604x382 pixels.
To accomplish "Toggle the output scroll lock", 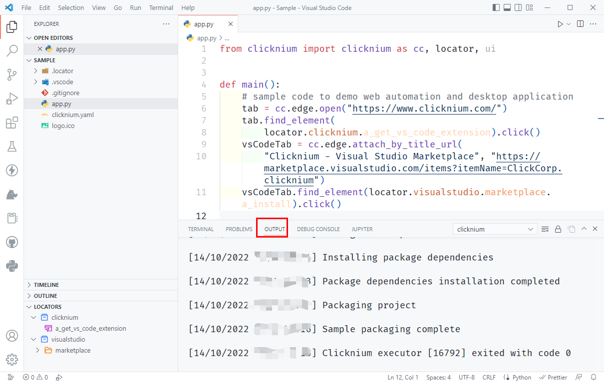I will click(x=558, y=229).
